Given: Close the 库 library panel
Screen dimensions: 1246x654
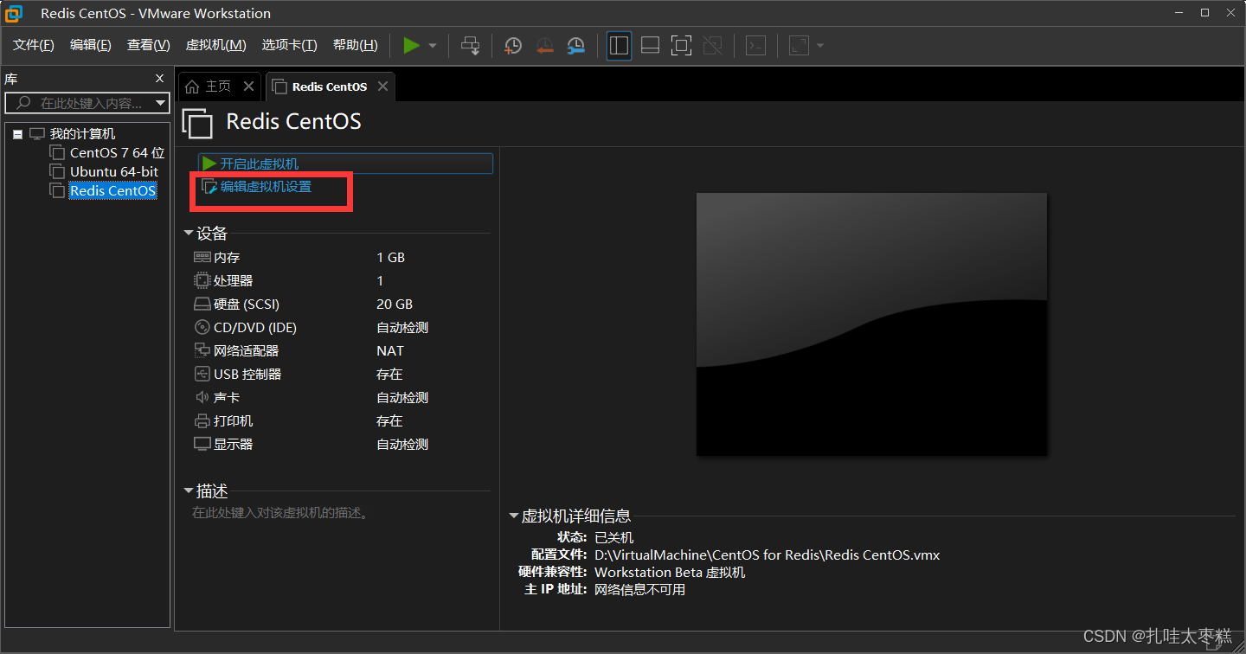Looking at the screenshot, I should click(x=159, y=79).
